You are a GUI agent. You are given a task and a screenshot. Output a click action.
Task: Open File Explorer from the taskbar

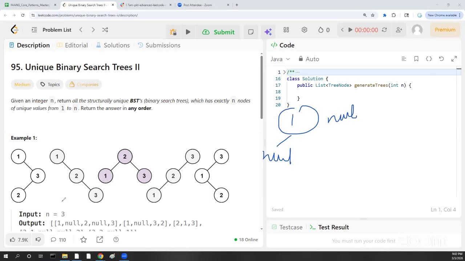coord(65,256)
